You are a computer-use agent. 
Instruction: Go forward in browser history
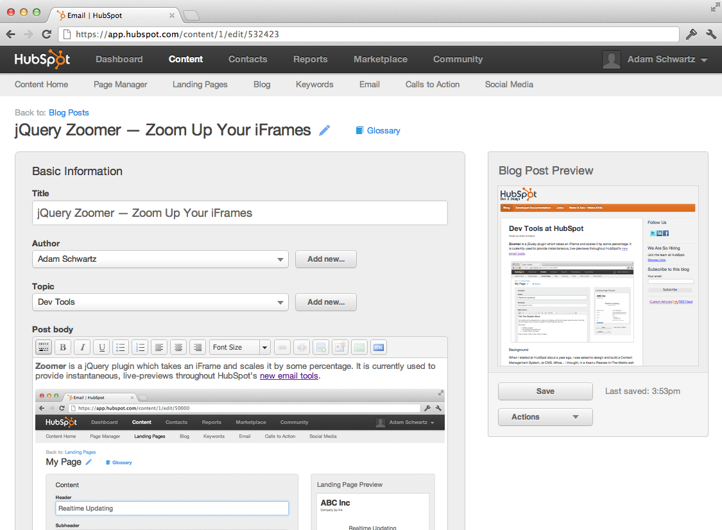tap(28, 34)
